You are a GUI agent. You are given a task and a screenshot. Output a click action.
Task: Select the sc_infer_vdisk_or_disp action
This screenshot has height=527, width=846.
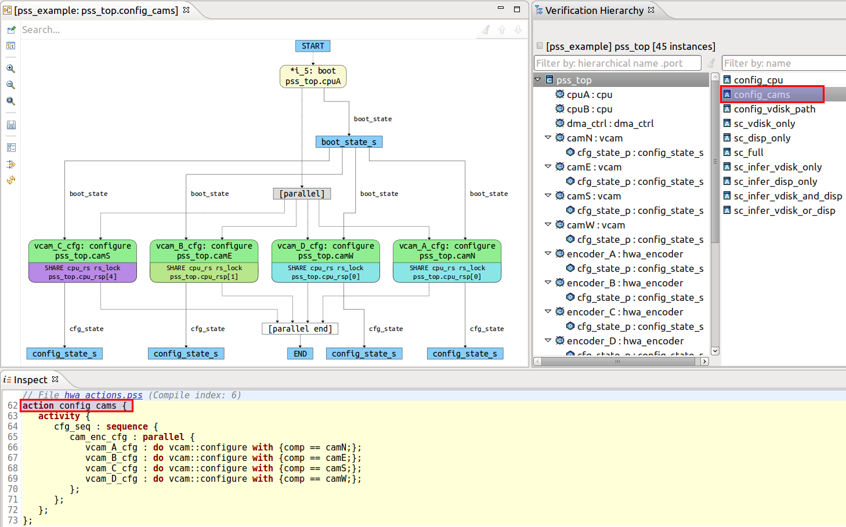(x=784, y=210)
